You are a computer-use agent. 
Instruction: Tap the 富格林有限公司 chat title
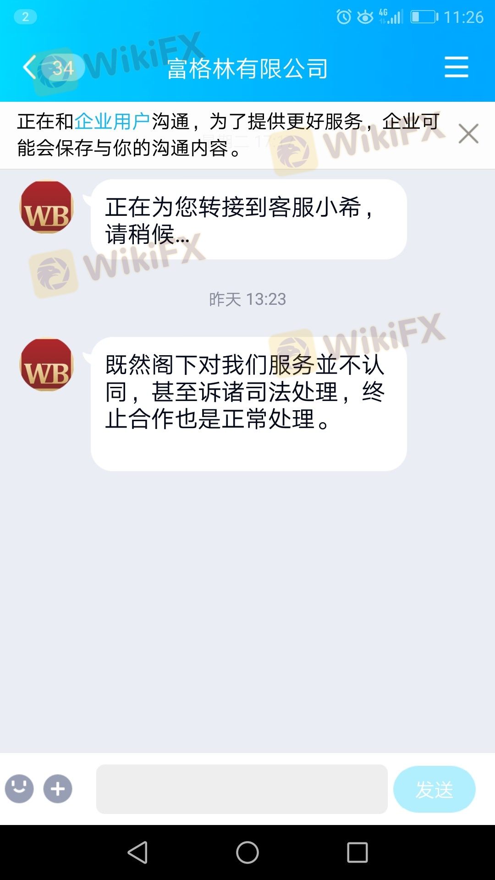click(x=247, y=69)
